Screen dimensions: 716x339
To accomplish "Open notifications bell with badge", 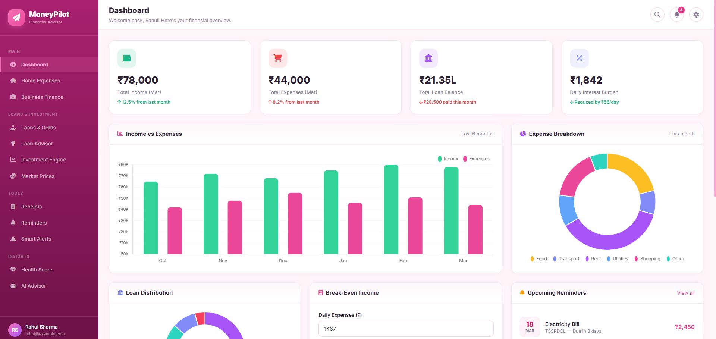I will click(677, 15).
